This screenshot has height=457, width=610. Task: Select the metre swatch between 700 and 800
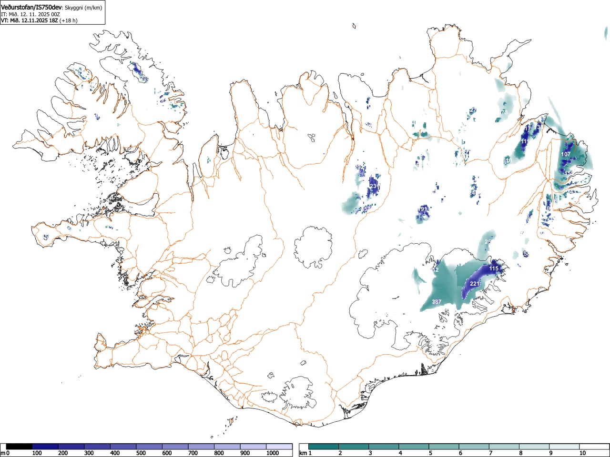point(202,447)
